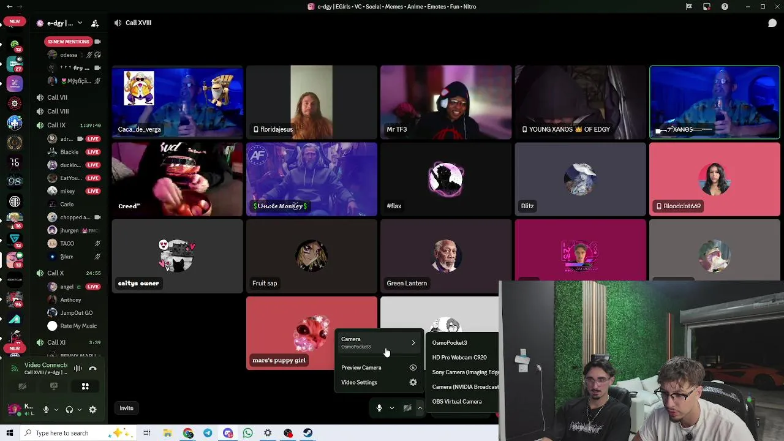
Task: Open the popout icon in title bar
Action: [x=707, y=7]
